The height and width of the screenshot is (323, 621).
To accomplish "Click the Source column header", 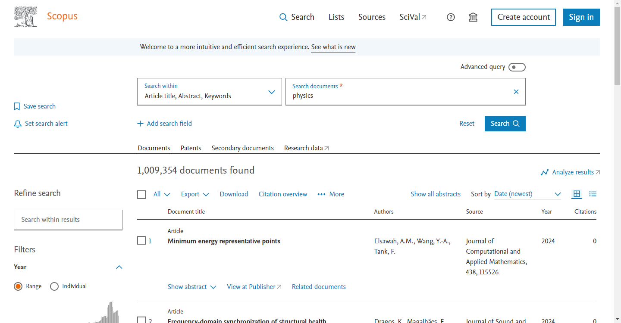I will (474, 212).
